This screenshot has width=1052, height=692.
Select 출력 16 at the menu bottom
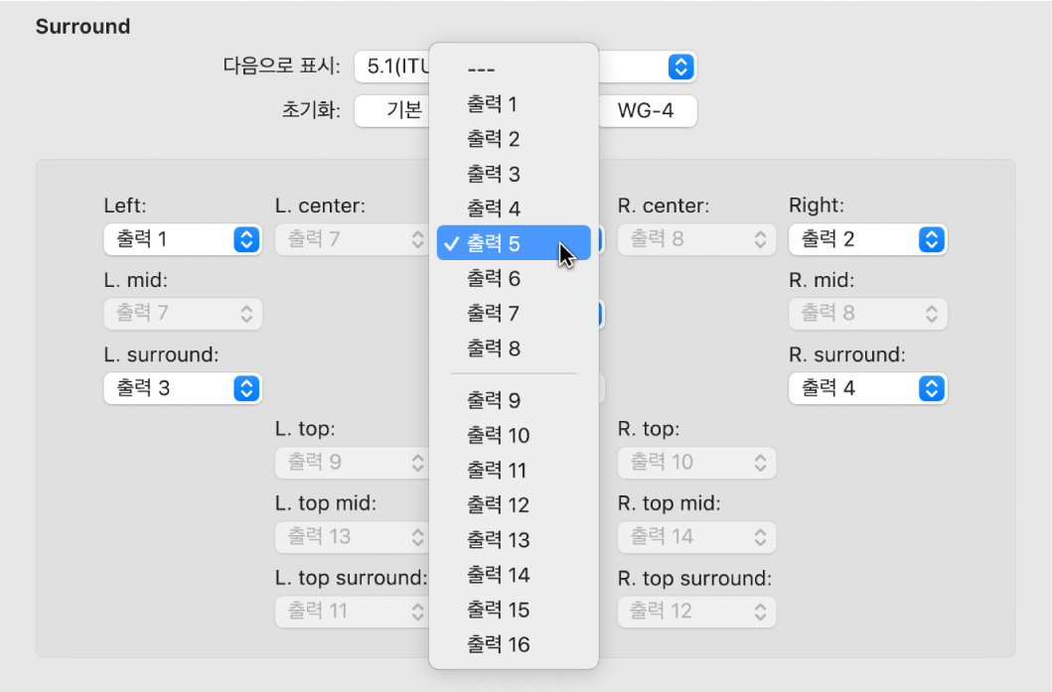[498, 645]
